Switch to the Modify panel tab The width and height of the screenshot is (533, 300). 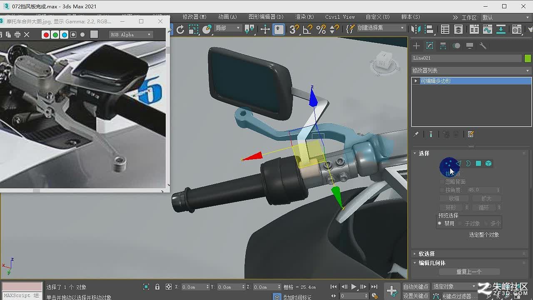coord(430,46)
